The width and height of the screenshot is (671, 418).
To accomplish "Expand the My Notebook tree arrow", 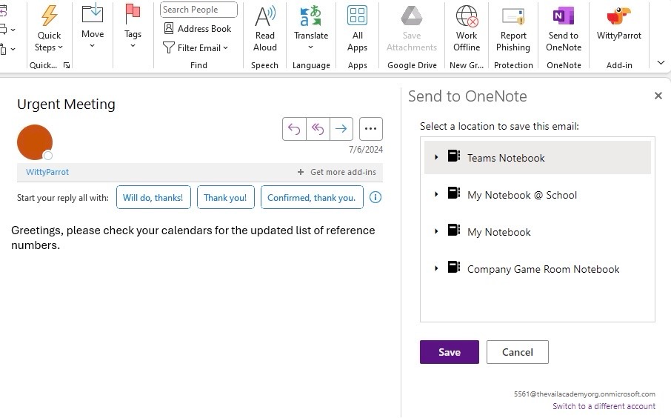I will click(x=436, y=231).
